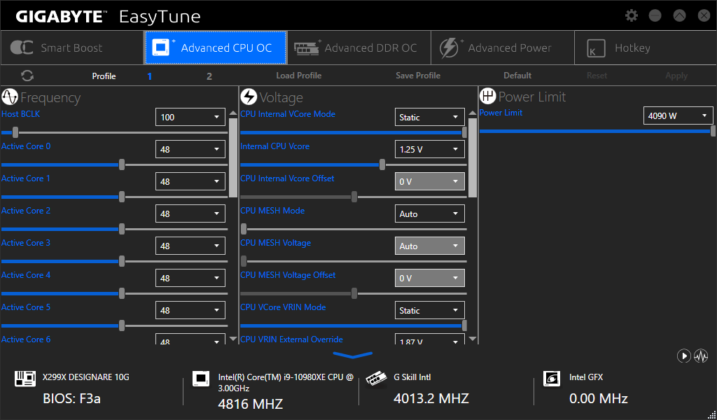Open CPU Internal VCore Mode dropdown

coord(429,117)
